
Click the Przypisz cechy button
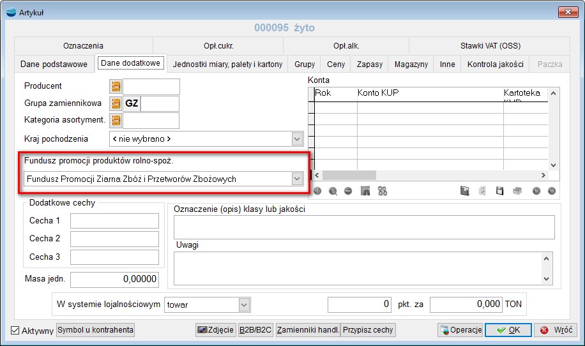[x=368, y=330]
